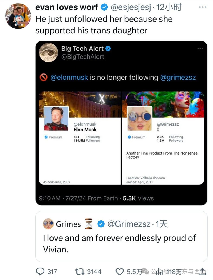Screen dimensions: 213x280
Task: Select the Grimezsz goggles profile picture
Action: (x=140, y=118)
